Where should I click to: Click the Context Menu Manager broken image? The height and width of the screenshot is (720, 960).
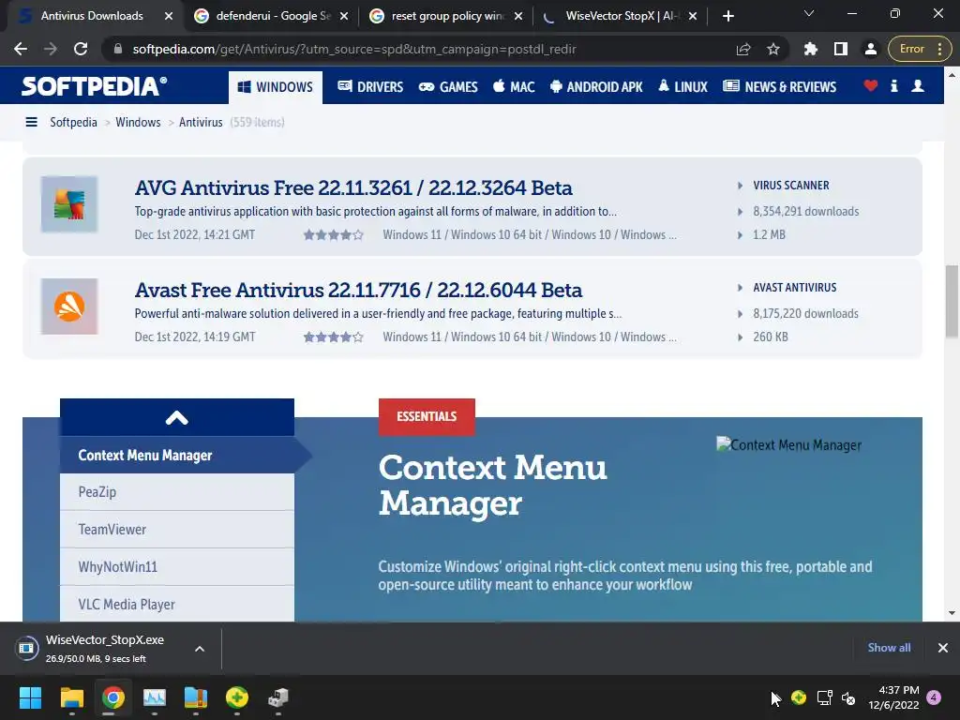coord(789,445)
